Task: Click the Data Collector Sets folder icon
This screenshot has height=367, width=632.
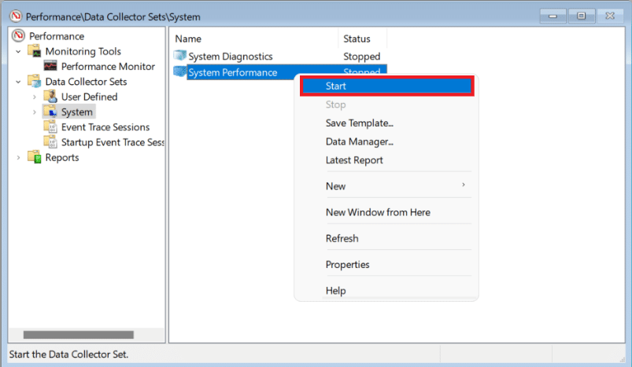Action: tap(34, 82)
